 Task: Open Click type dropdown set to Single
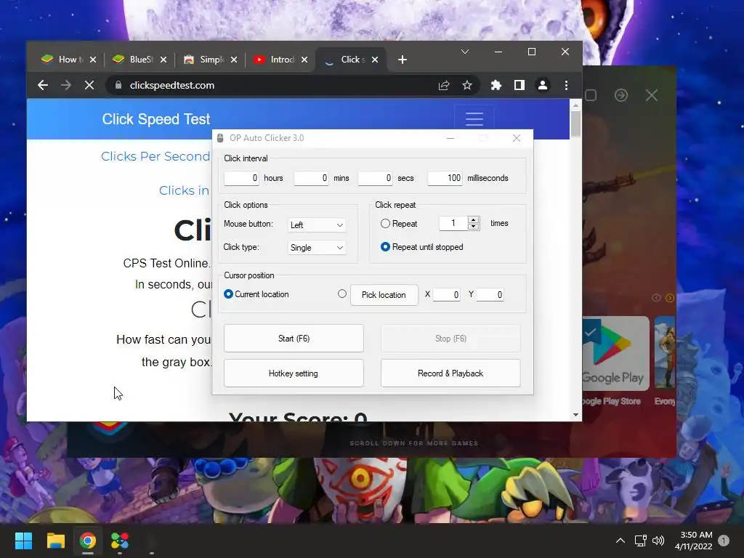[317, 248]
